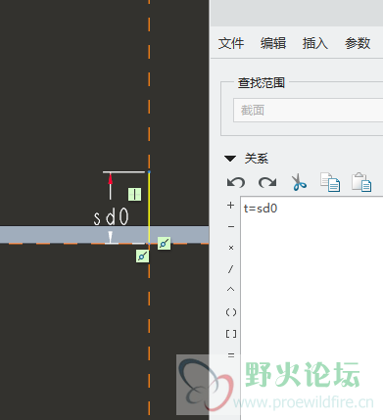Paste text into the relations box
This screenshot has width=383, height=420.
pos(361,182)
